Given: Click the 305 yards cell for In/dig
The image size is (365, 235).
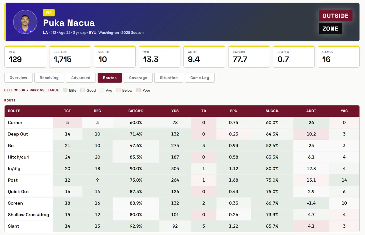Looking at the screenshot, I should 175,169.
